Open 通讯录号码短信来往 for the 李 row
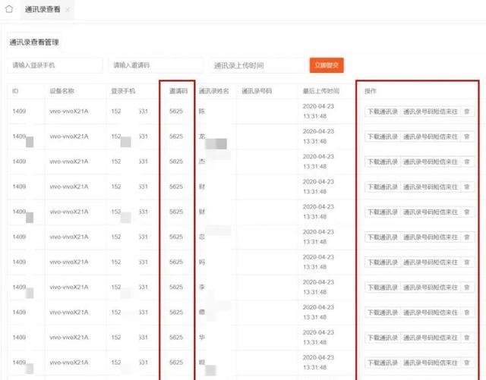This screenshot has width=486, height=380. 431,287
